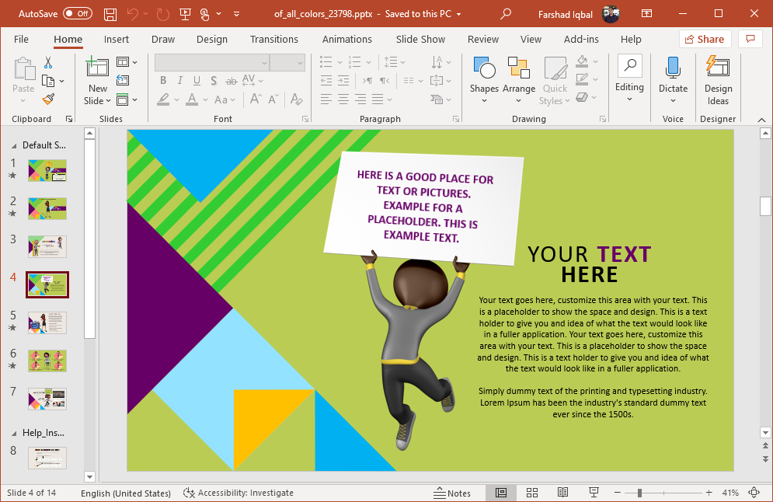The height and width of the screenshot is (502, 773).
Task: Apply Strikethrough to text
Action: pos(231,80)
